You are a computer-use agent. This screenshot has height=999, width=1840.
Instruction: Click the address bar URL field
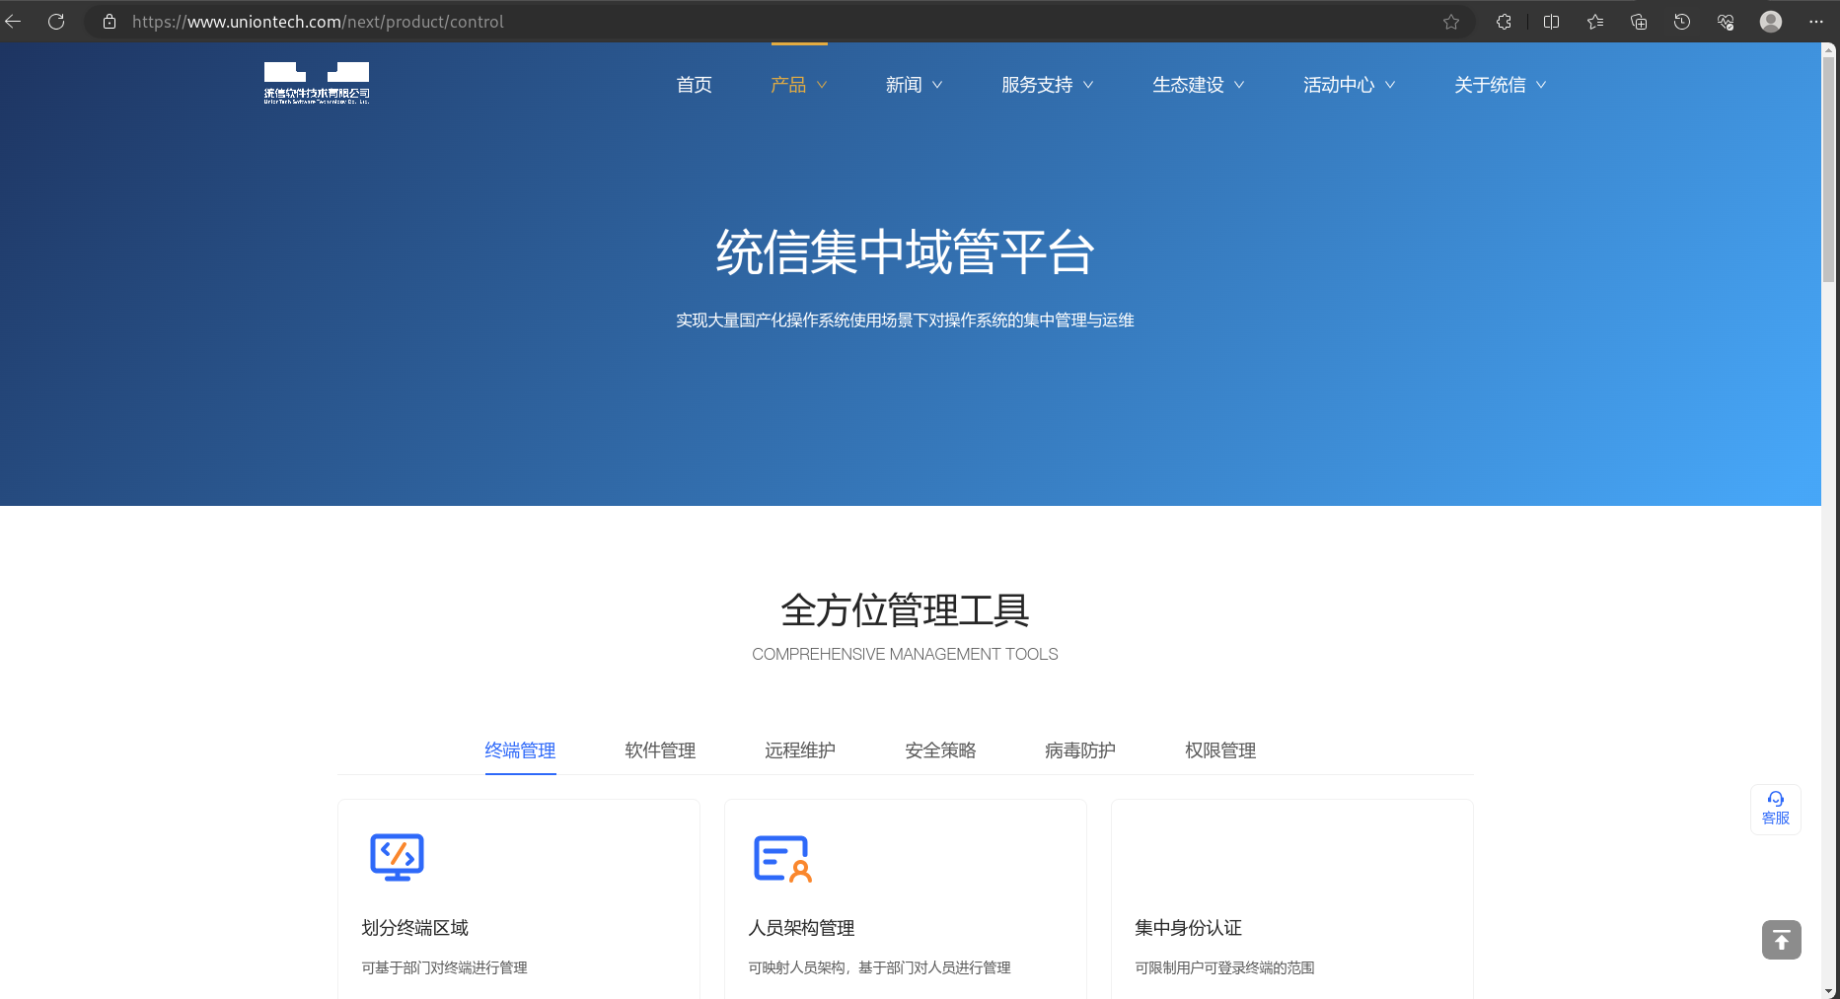[779, 22]
